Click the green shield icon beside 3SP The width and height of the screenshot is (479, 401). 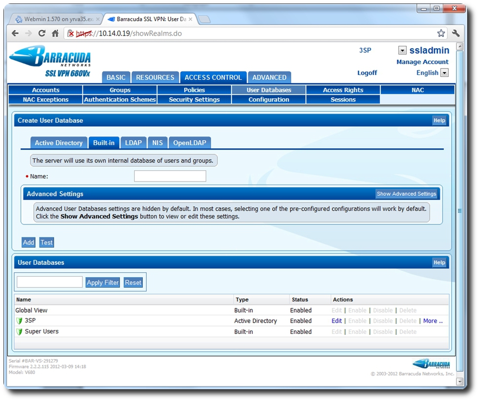[19, 321]
